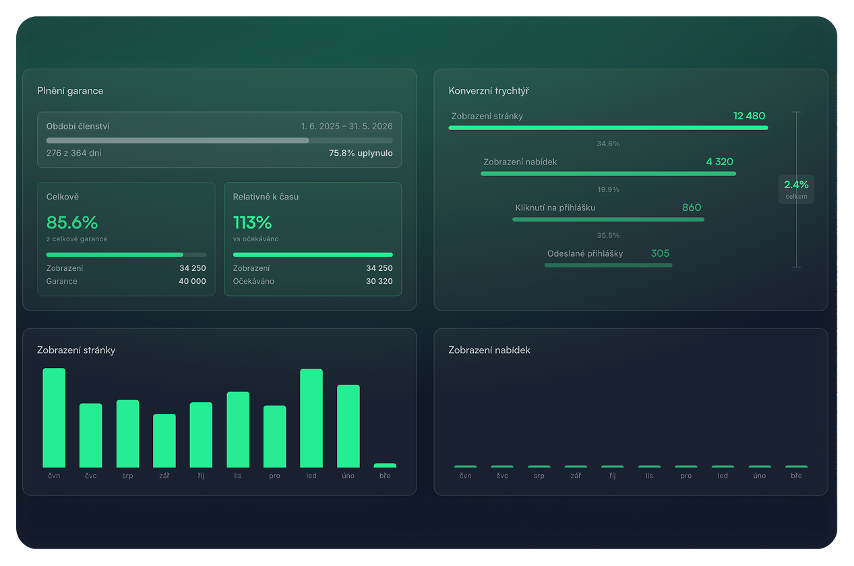Click the led bar in Zobrazení stránky chart
Image resolution: width=854 pixels, height=566 pixels.
tap(311, 418)
